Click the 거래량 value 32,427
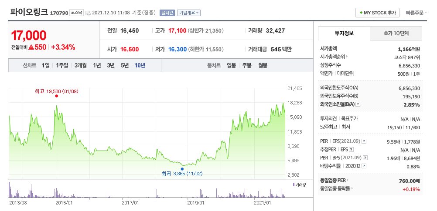This screenshot has width=437, height=211. coord(275,30)
